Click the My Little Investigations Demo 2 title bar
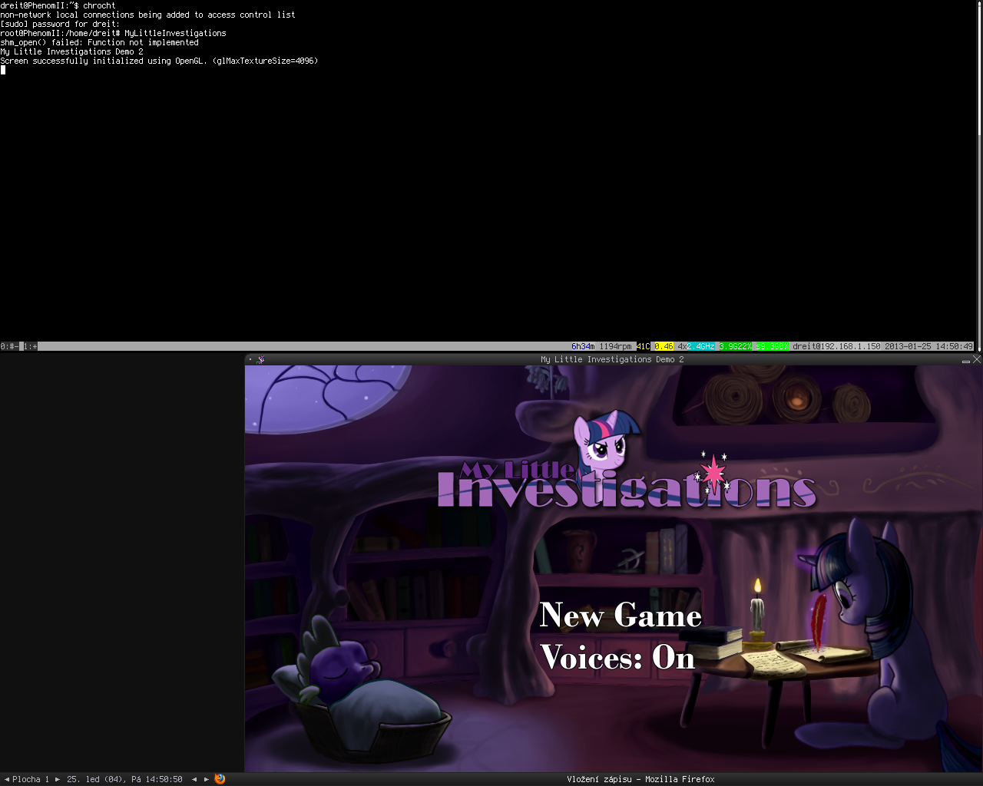983x786 pixels. click(612, 359)
